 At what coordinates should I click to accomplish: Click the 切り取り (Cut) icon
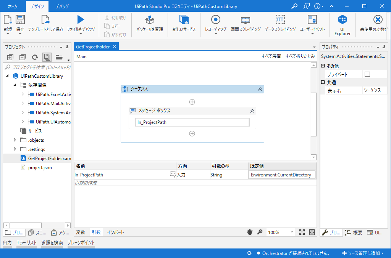[x=107, y=18]
